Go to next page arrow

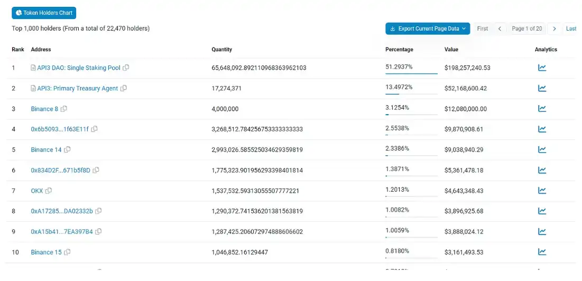pyautogui.click(x=554, y=29)
